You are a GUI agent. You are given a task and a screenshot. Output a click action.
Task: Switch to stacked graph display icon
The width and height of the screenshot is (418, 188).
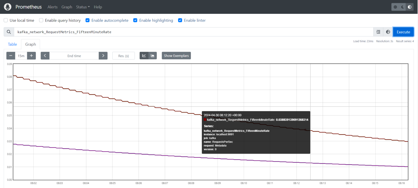click(x=152, y=55)
